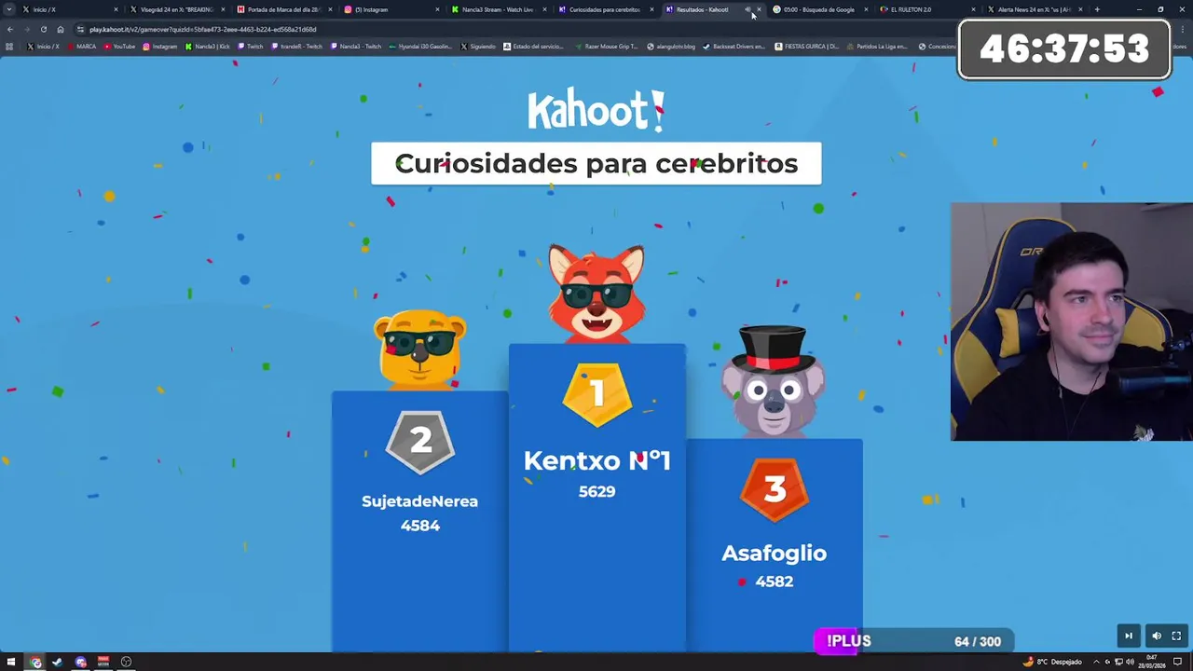Click the bronze number 3 medal
1193x671 pixels.
[775, 490]
